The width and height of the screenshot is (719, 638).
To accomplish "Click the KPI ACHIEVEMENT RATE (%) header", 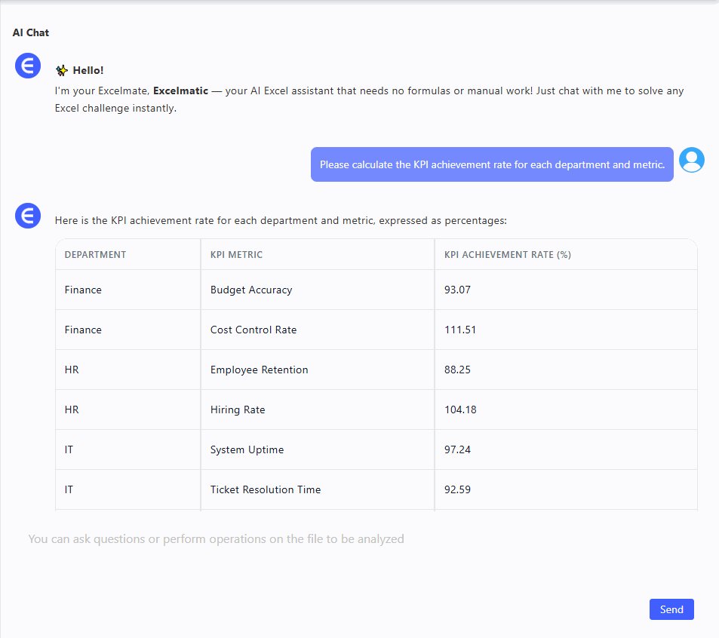I will pyautogui.click(x=507, y=255).
